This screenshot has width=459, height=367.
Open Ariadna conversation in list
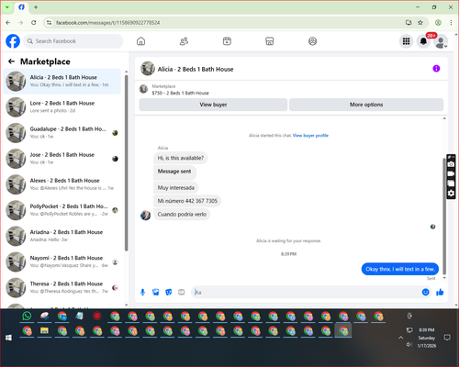62,236
